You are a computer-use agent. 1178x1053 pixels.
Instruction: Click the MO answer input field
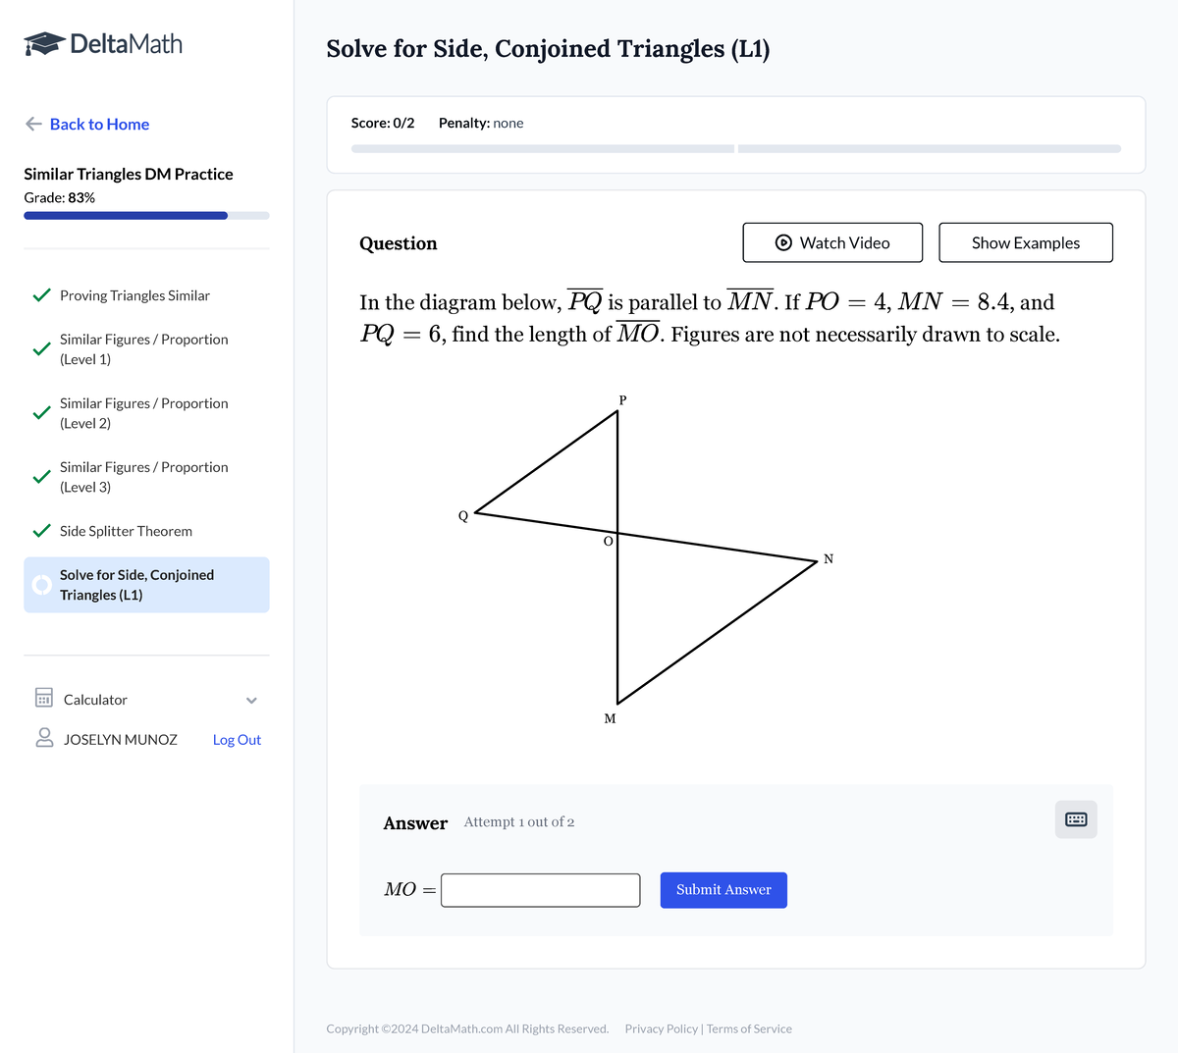(540, 889)
